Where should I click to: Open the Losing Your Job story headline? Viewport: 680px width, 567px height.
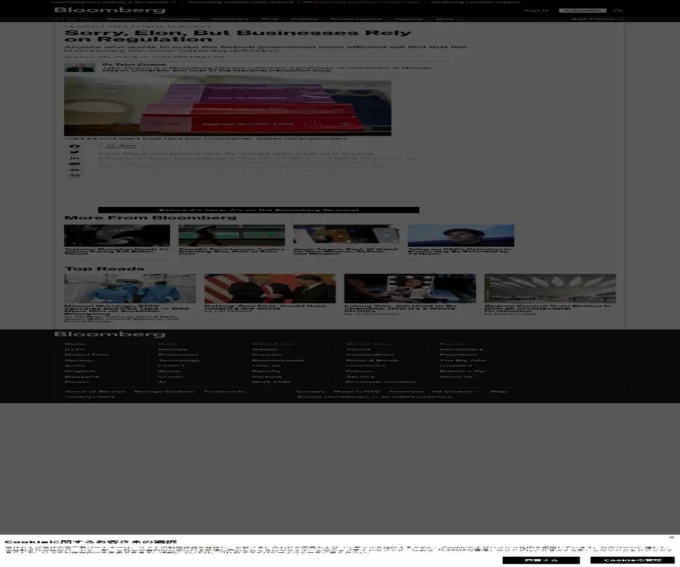click(x=401, y=308)
